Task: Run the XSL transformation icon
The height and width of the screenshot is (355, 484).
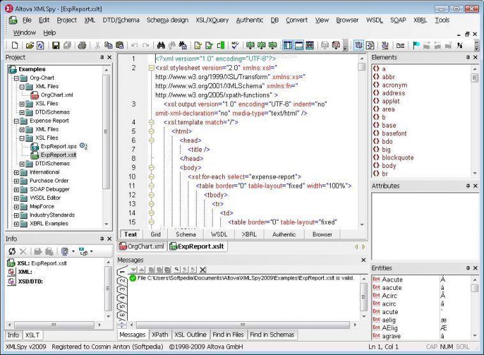Action: [x=250, y=46]
